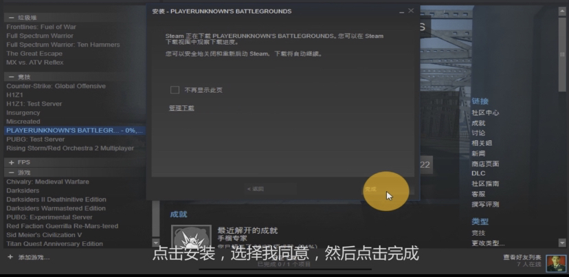The height and width of the screenshot is (277, 569).
Task: Select H1Z1 in the 竞技 list
Action: click(x=14, y=95)
